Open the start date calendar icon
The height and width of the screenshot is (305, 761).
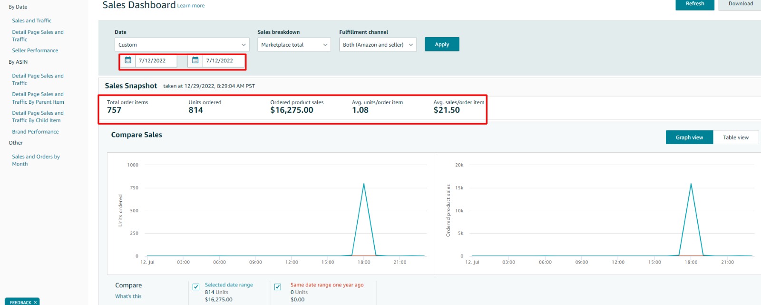point(128,60)
